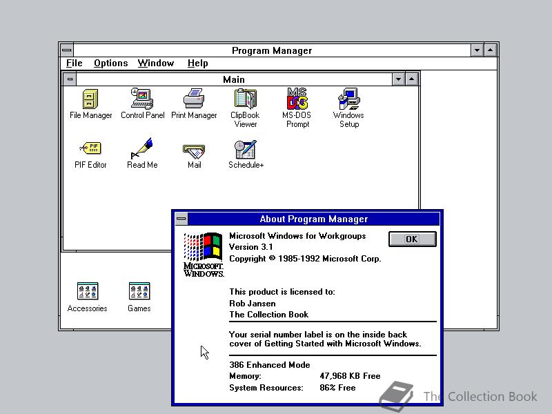This screenshot has width=552, height=414.
Task: Open the Help menu
Action: tap(198, 63)
